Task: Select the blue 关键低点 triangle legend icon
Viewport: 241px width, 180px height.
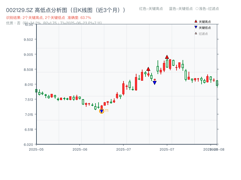Action: tap(196, 27)
